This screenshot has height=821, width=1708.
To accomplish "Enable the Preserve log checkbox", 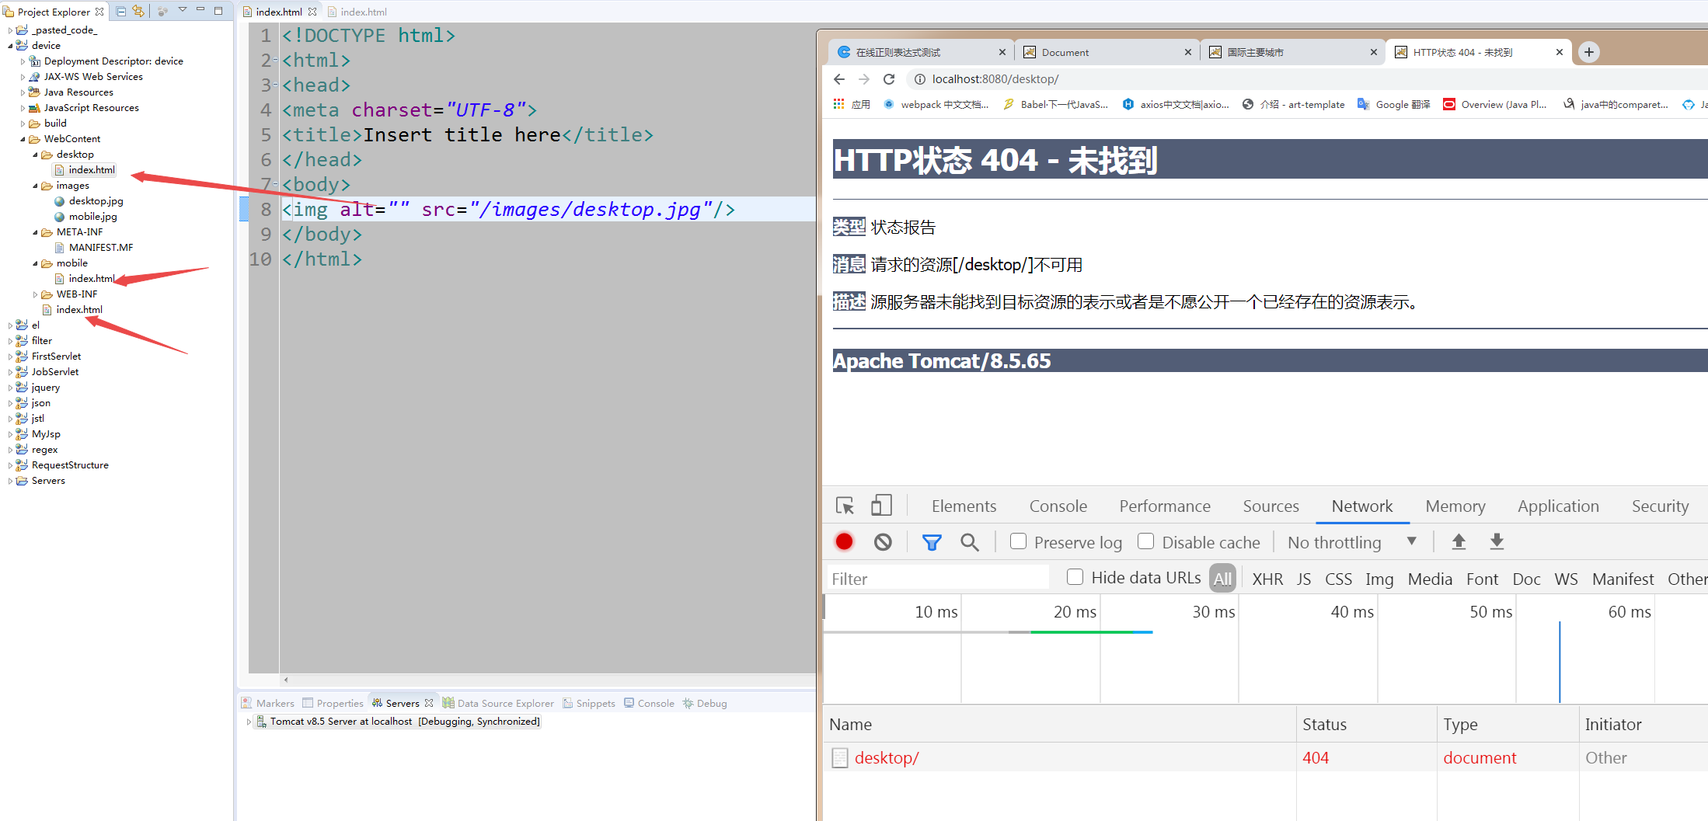I will [1018, 541].
